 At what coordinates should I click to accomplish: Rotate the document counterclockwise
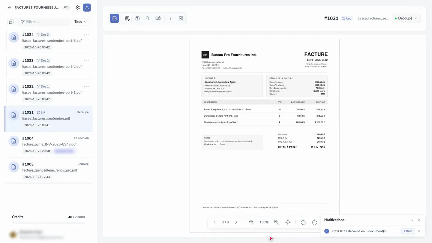click(x=303, y=222)
